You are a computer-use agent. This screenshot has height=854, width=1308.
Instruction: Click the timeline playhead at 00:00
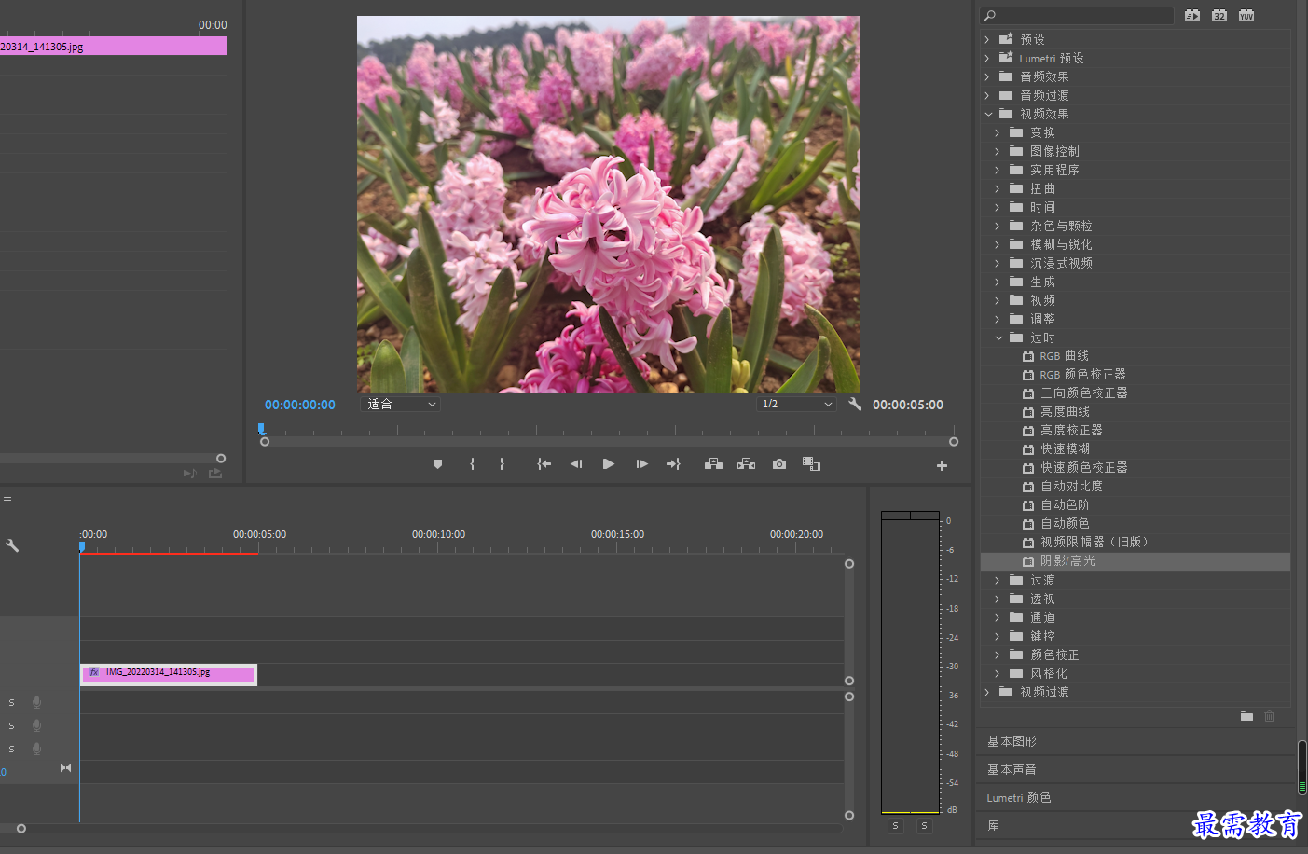pyautogui.click(x=82, y=547)
